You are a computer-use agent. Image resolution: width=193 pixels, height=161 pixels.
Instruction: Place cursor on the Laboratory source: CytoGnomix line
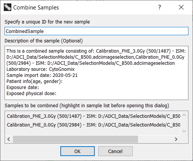click(41, 69)
